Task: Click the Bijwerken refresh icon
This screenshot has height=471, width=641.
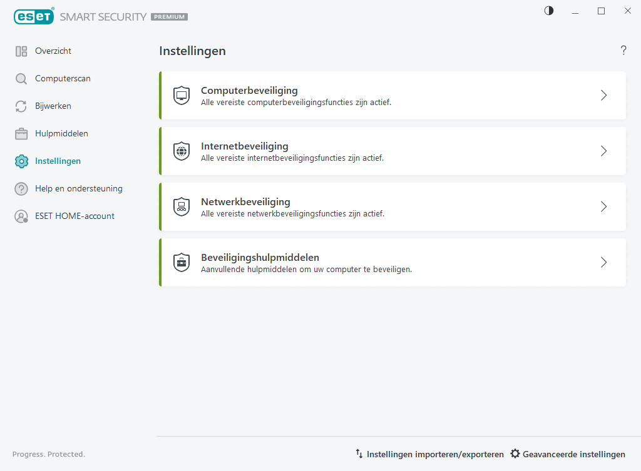Action: point(21,106)
